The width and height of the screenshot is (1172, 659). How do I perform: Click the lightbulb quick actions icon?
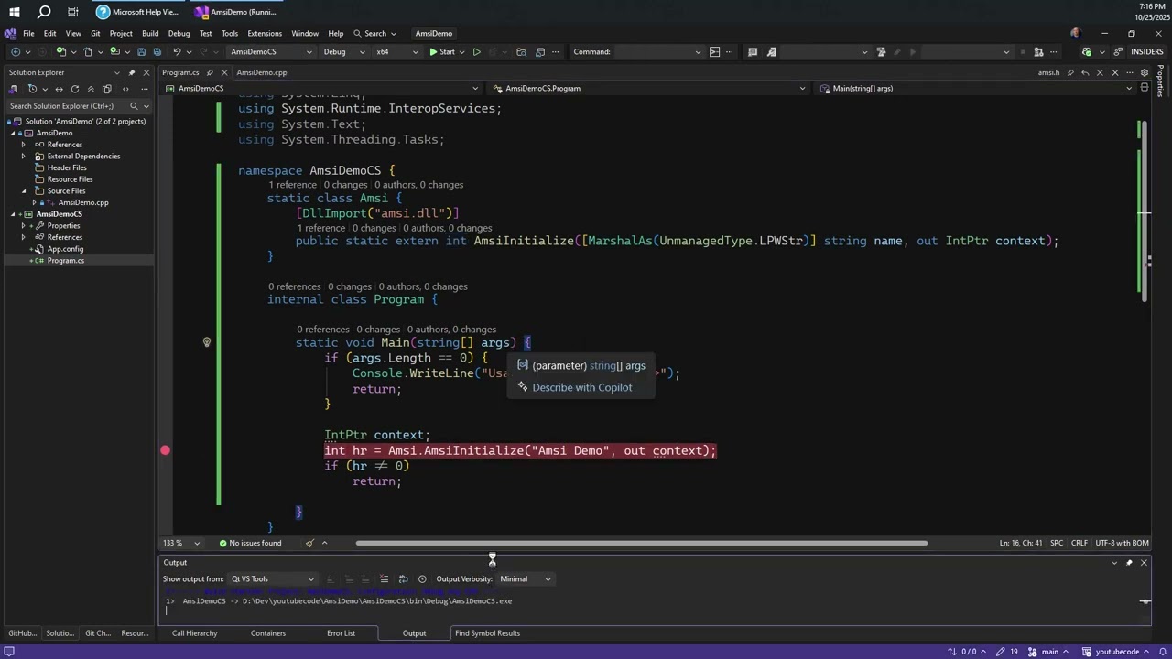(x=207, y=342)
